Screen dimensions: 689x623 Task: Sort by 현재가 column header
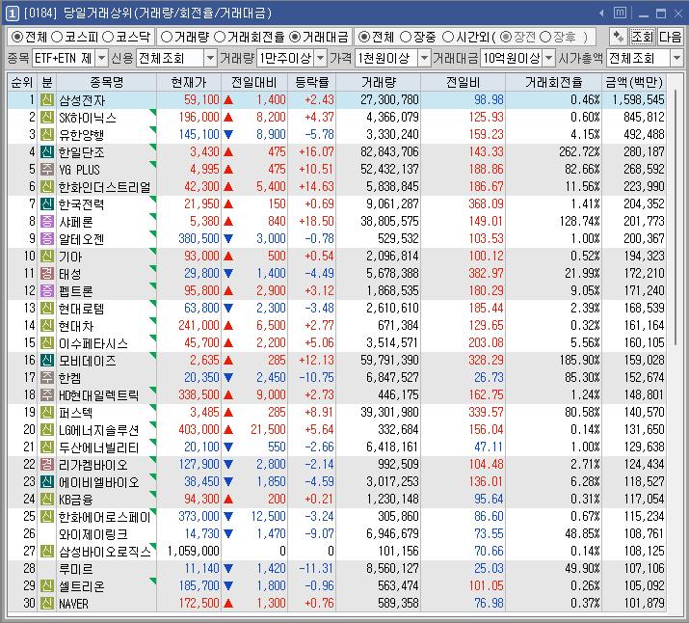[189, 82]
